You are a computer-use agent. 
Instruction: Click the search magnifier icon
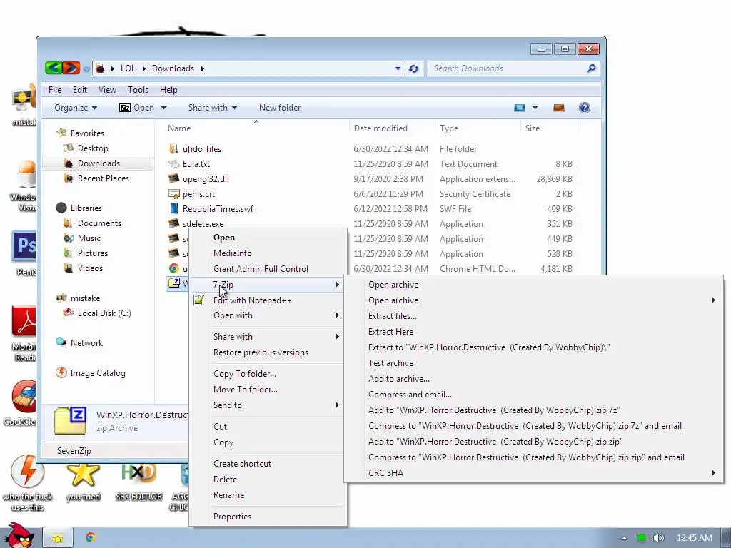coord(591,68)
